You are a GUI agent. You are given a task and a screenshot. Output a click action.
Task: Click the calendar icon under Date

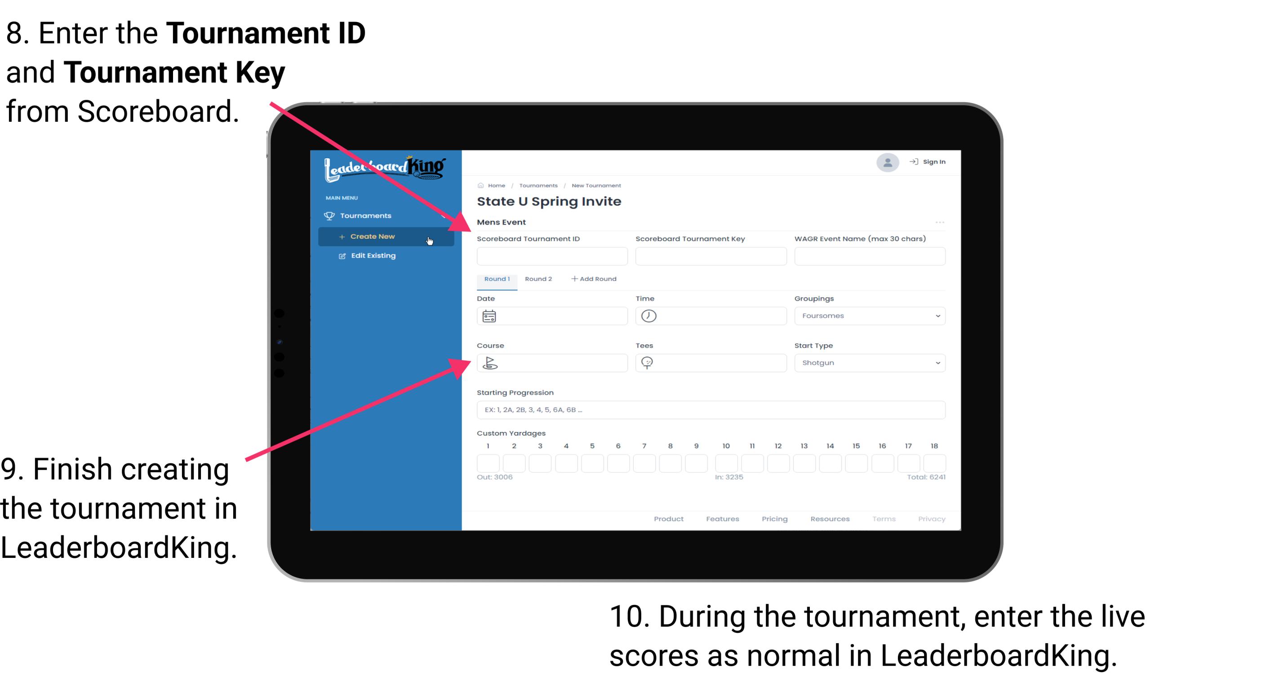pos(490,316)
